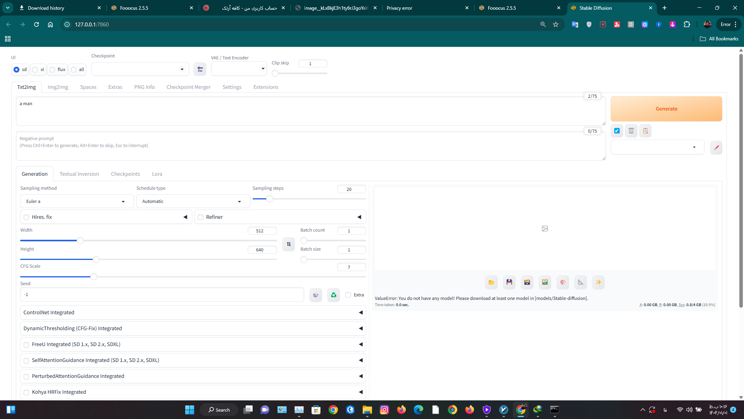
Task: Click the width-height swap arrows button
Action: coord(289,244)
